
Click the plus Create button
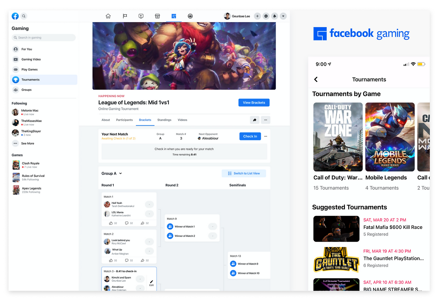257,16
